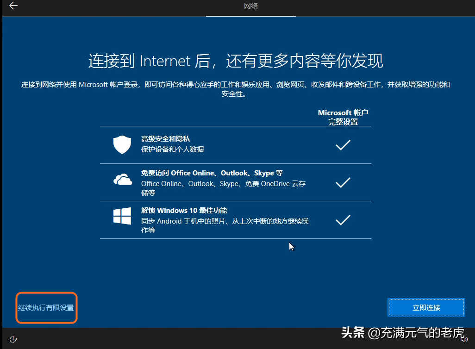475x349 pixels.
Task: Click the 解锁 Windows 10 最佳功能 title
Action: [184, 211]
